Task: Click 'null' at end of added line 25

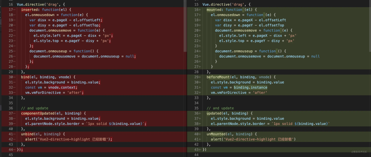Action: [x=315, y=56]
